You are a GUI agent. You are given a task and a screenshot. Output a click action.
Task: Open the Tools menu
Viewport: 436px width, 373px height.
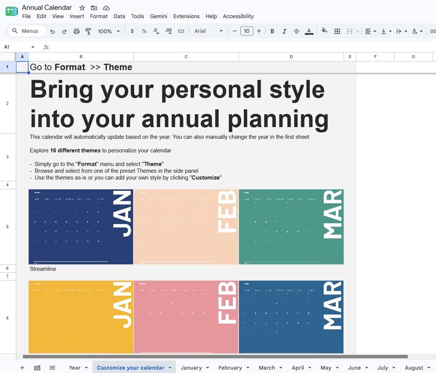138,16
